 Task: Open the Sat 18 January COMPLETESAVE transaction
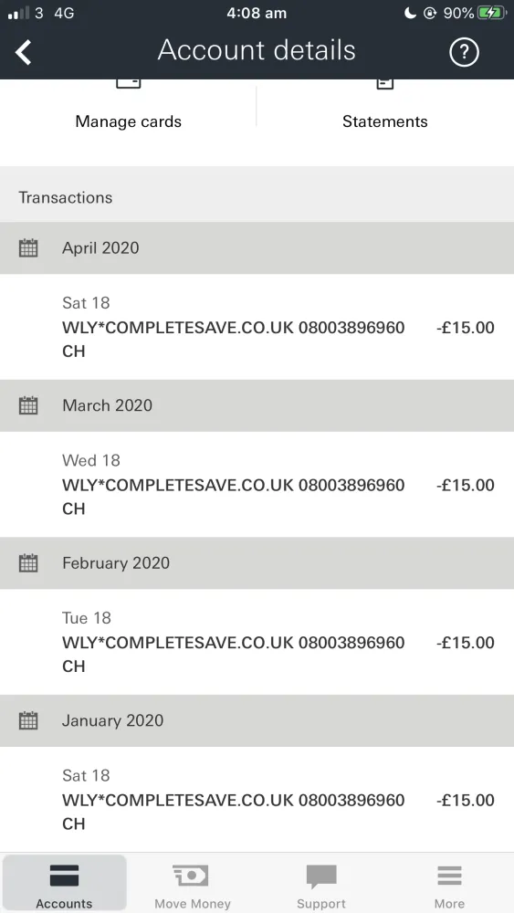pyautogui.click(x=257, y=800)
